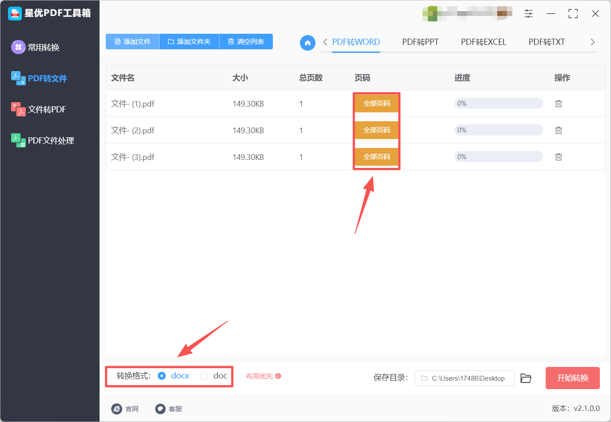Switch to the PDF转TXT tab
Screen dimensions: 611x422
click(547, 42)
